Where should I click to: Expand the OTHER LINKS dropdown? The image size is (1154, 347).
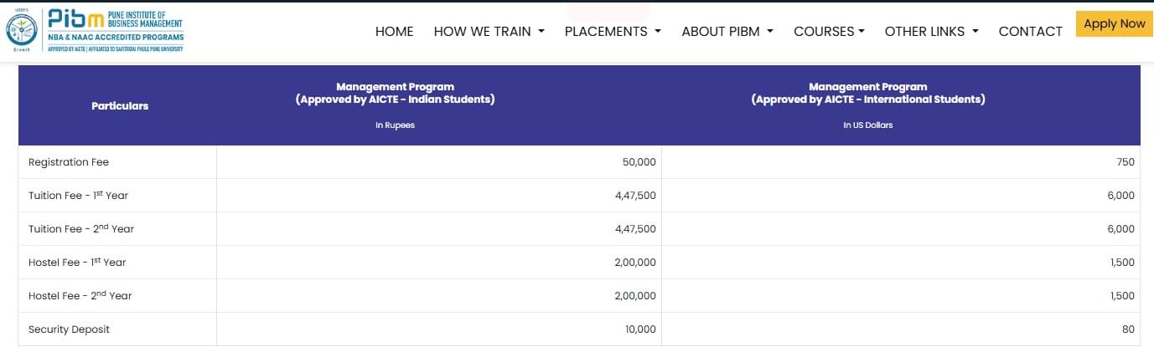pyautogui.click(x=931, y=31)
